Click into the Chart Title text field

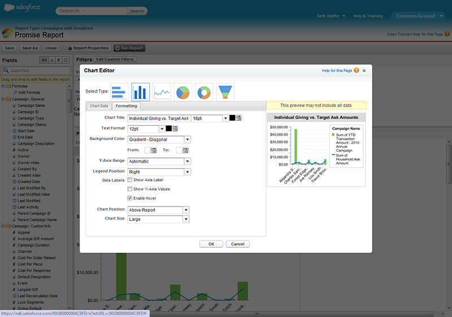pyautogui.click(x=159, y=118)
